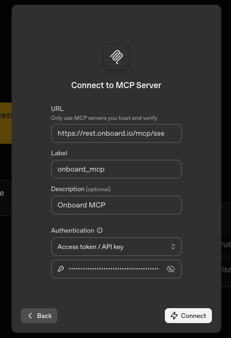Click the "Label" field label
The height and width of the screenshot is (338, 231).
(x=59, y=153)
